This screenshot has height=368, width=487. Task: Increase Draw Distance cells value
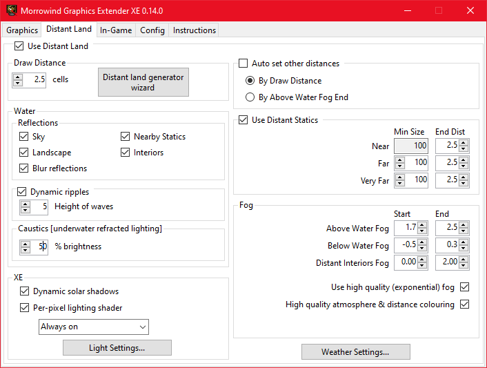coord(18,77)
